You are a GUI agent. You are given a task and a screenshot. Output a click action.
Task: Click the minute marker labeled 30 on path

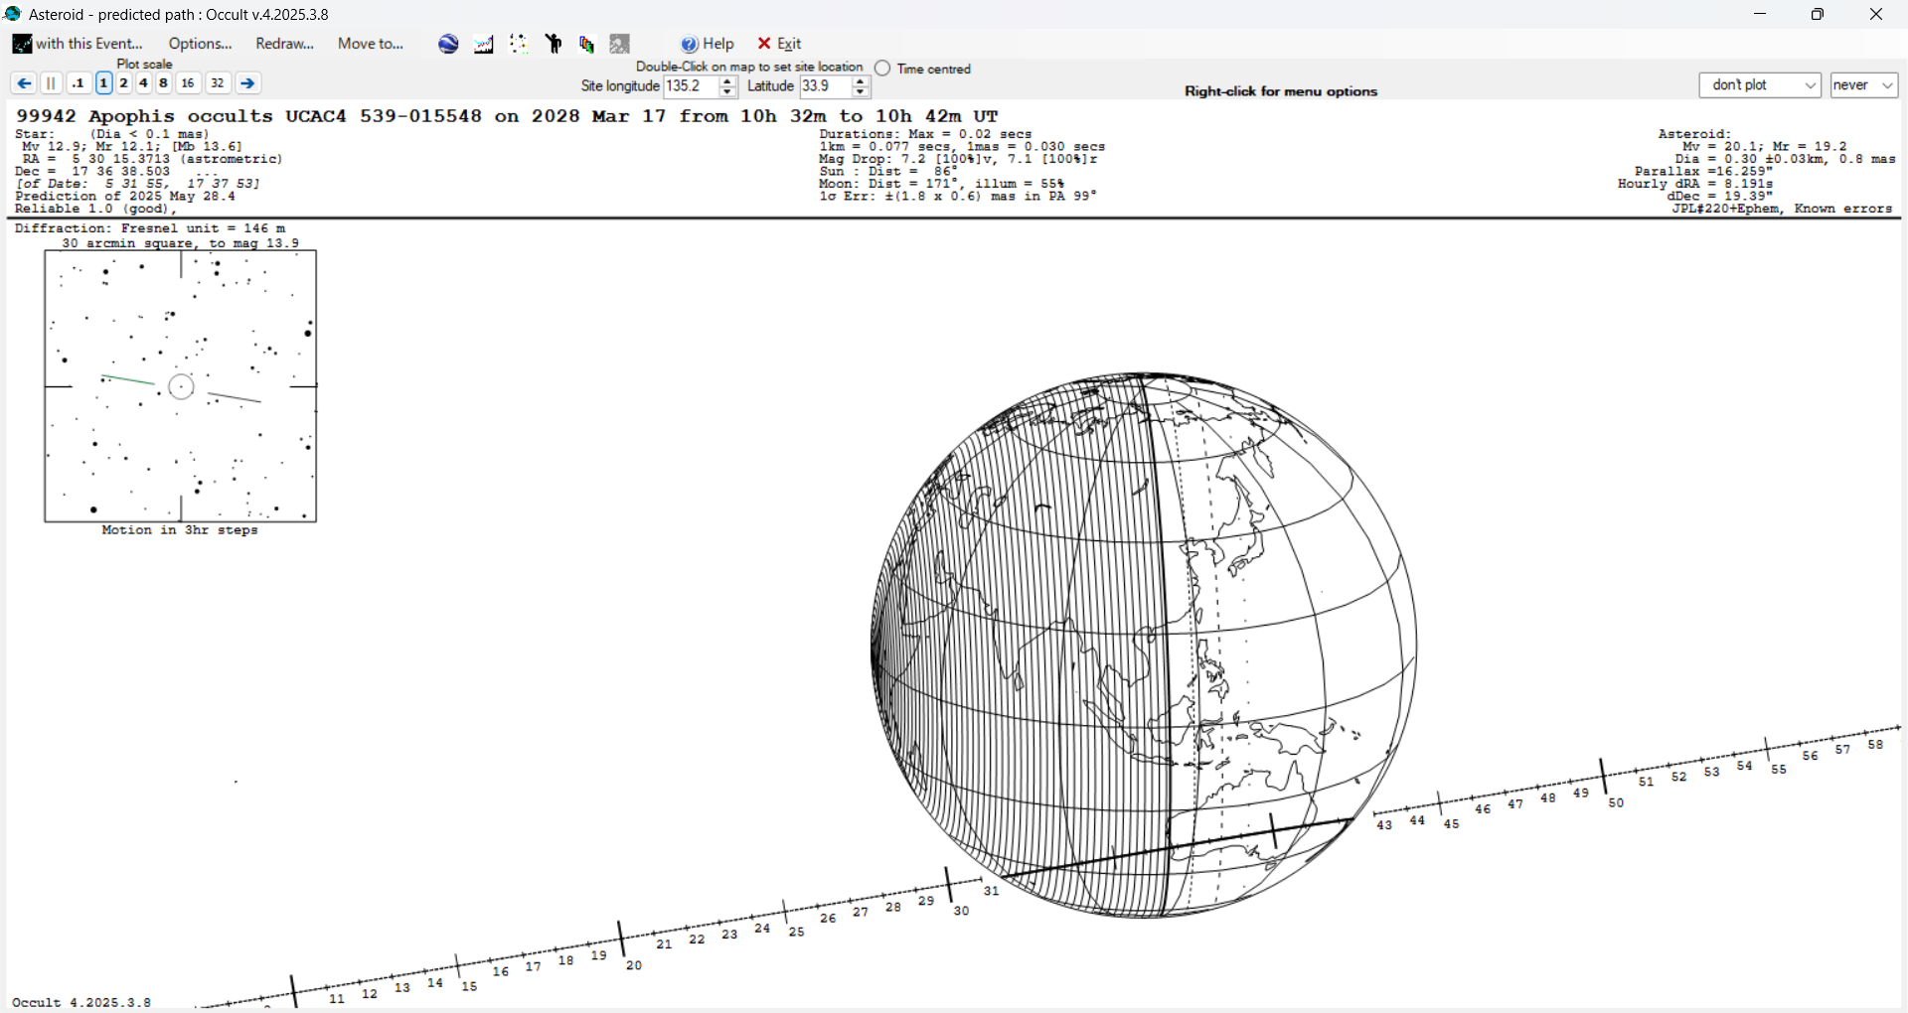coord(961,911)
